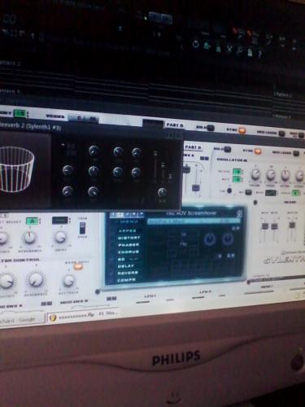Click the X cut icon in top toolbar
The width and height of the screenshot is (305, 407).
click(229, 49)
